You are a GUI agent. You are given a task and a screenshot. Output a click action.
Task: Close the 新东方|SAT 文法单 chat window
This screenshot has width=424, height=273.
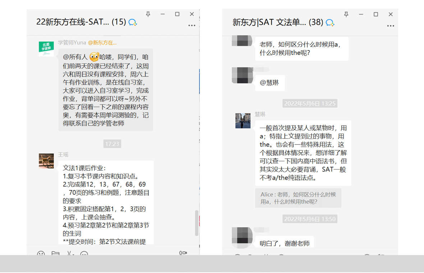[391, 14]
